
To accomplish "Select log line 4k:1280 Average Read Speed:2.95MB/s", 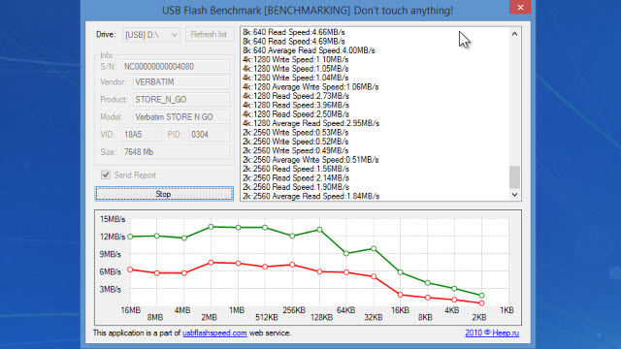I will (x=310, y=123).
